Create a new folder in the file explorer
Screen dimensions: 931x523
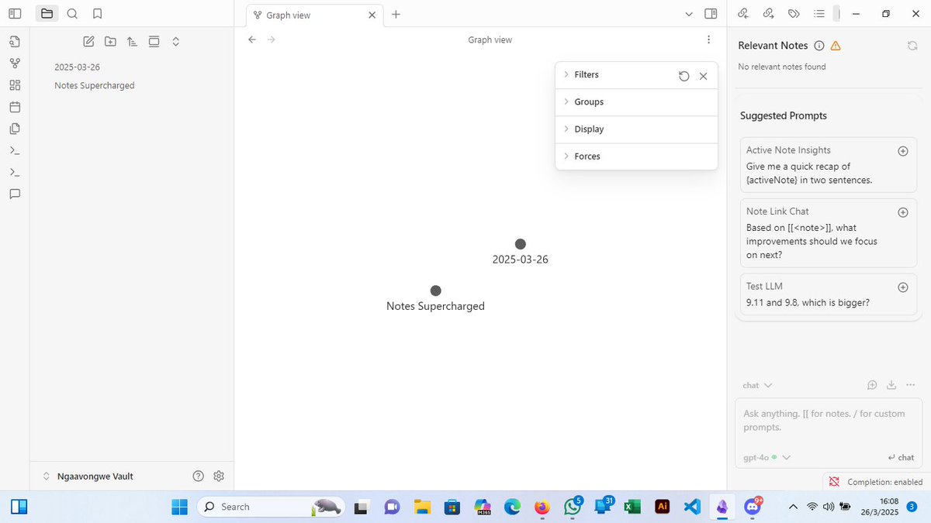[110, 41]
